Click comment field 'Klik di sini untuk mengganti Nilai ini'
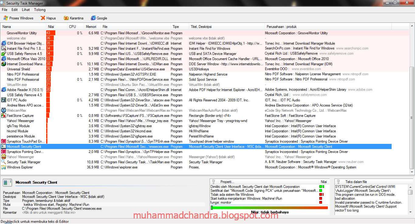This screenshot has height=224, width=415. (49, 212)
